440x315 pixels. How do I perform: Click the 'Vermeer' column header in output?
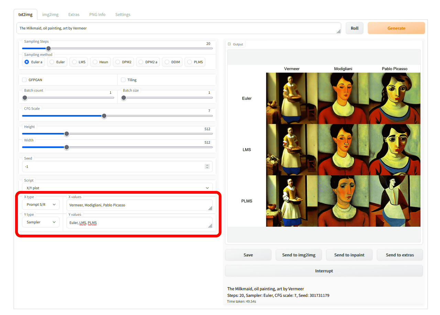point(292,69)
